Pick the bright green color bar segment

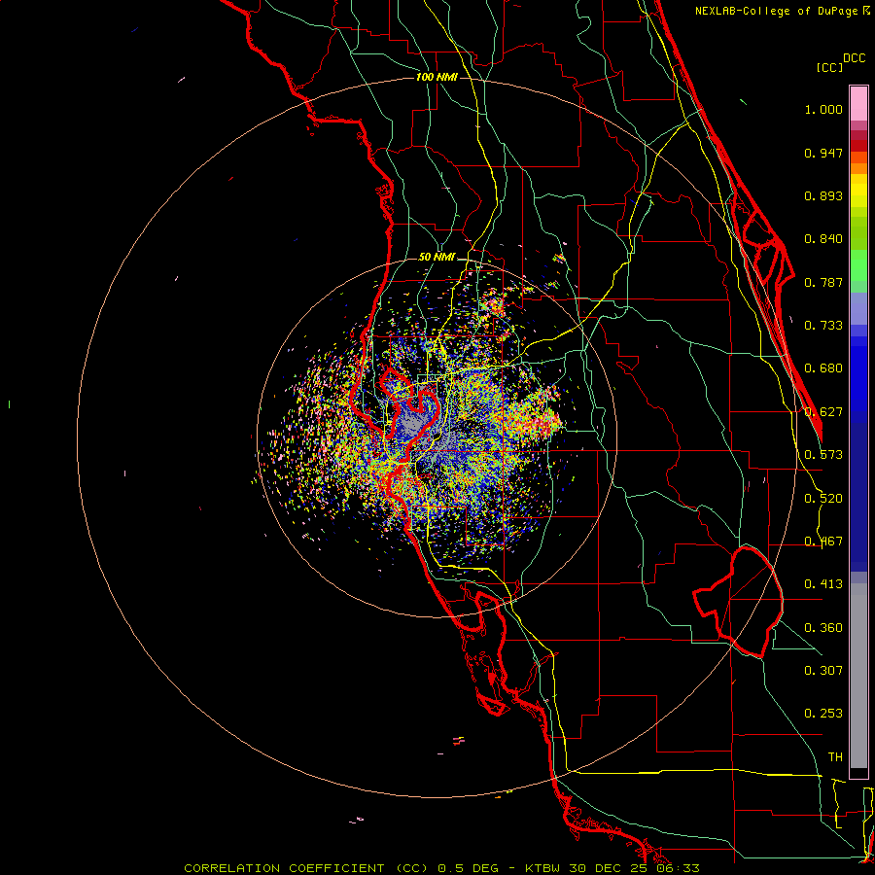point(858,265)
